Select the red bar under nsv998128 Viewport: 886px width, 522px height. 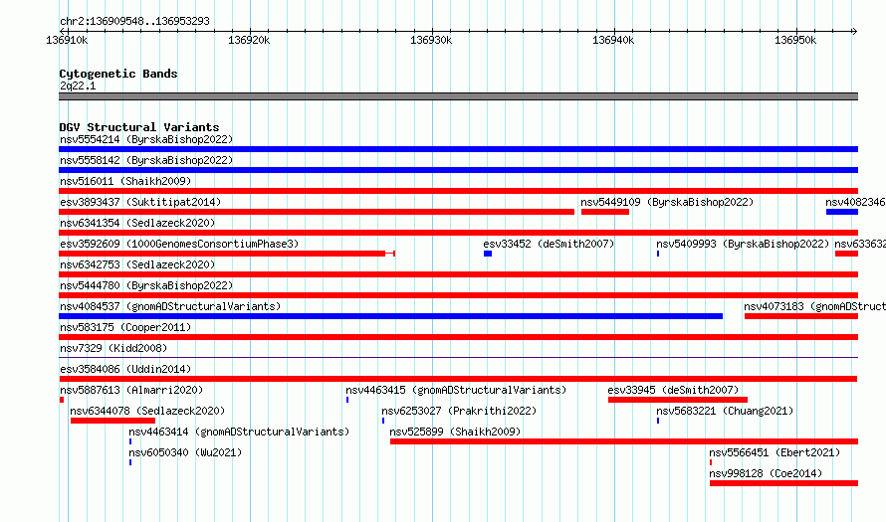783,483
